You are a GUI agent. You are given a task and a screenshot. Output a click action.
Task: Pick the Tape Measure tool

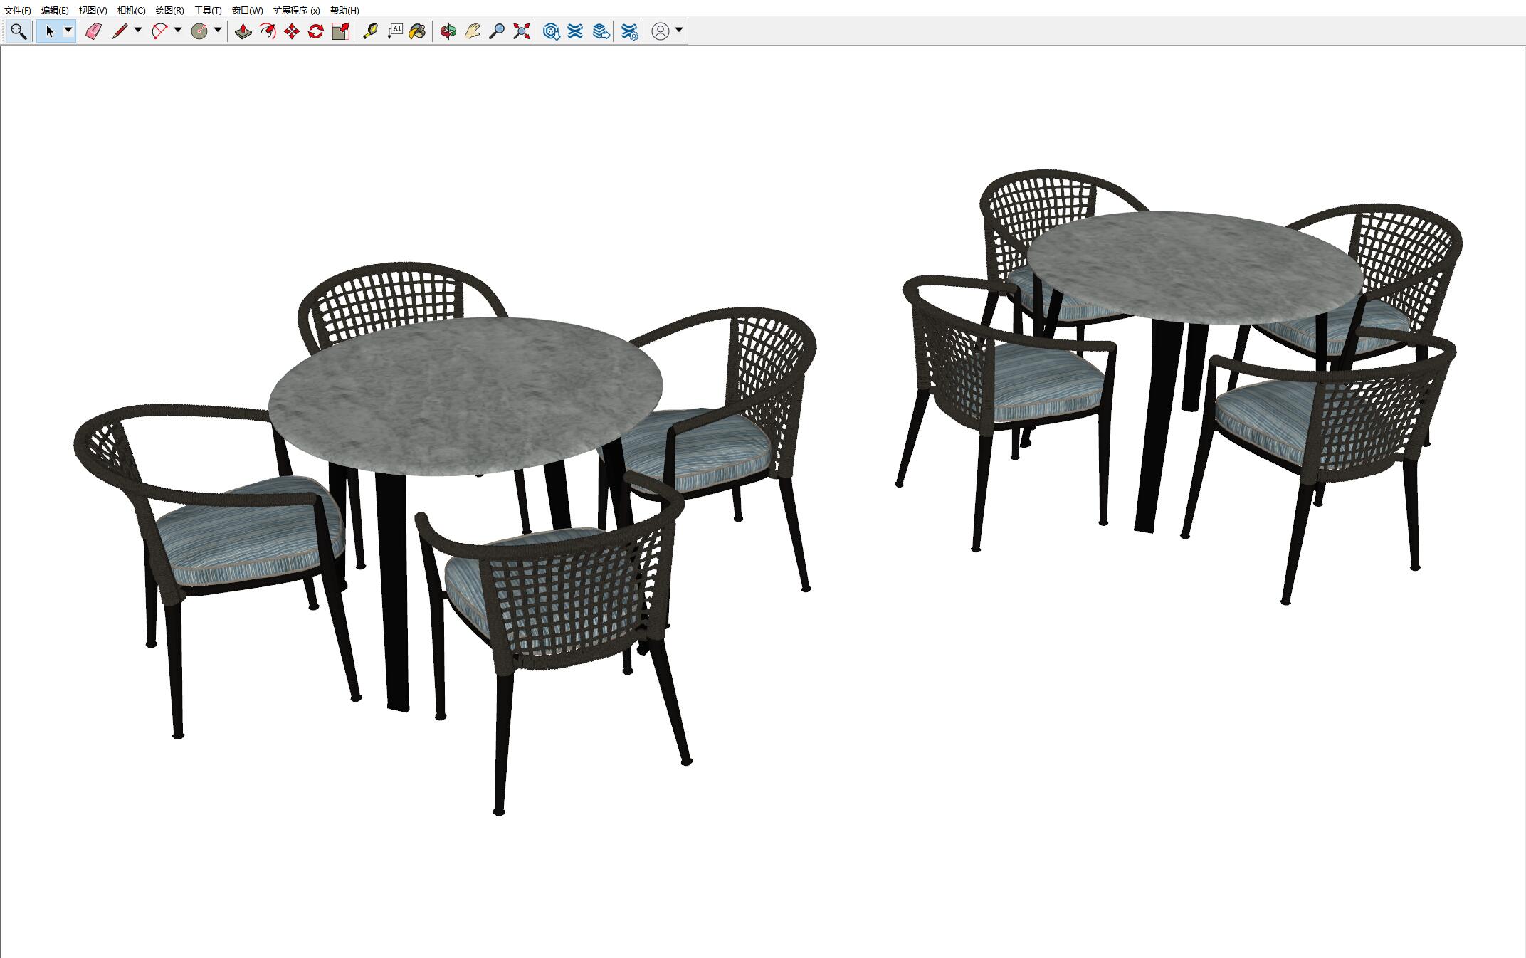[x=370, y=31]
